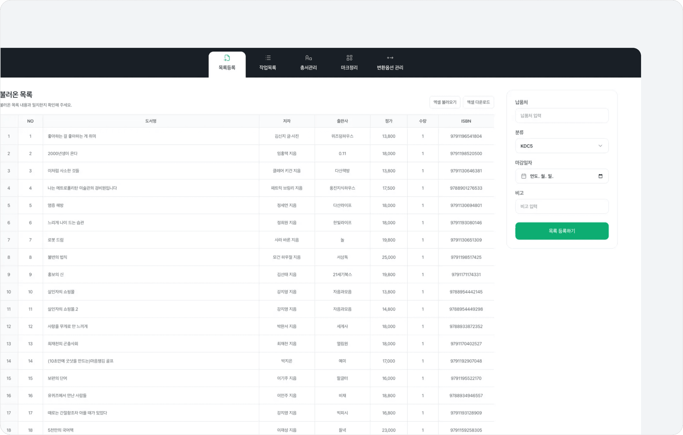Select the row for 불변의 법칙
This screenshot has height=435, width=683.
click(57, 257)
